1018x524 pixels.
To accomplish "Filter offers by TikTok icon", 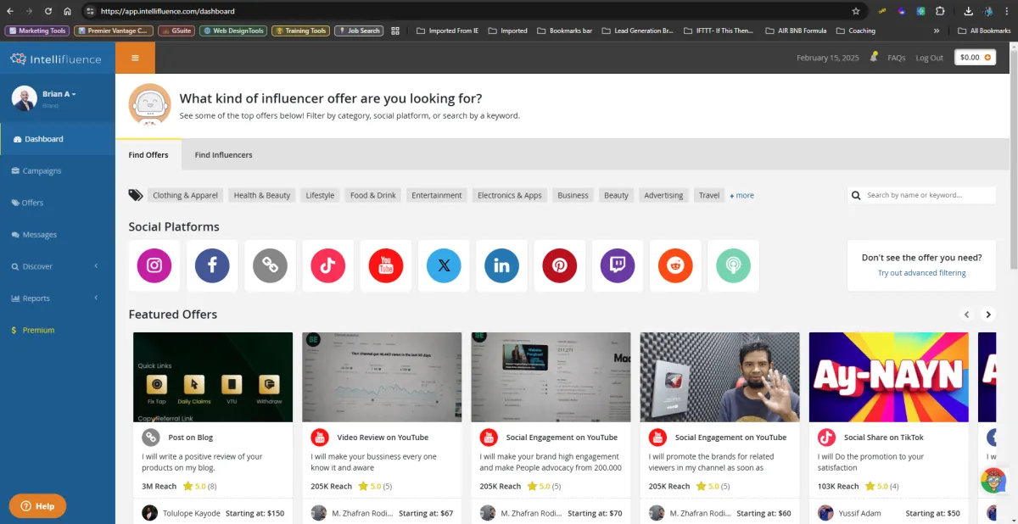I will tap(327, 265).
